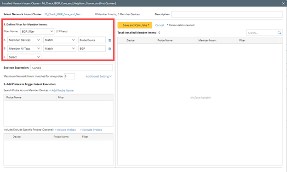Click the Description input field
The width and height of the screenshot is (287, 172).
(x=227, y=14)
